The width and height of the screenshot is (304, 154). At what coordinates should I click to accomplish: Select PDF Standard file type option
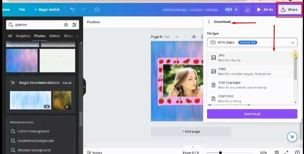(x=251, y=85)
